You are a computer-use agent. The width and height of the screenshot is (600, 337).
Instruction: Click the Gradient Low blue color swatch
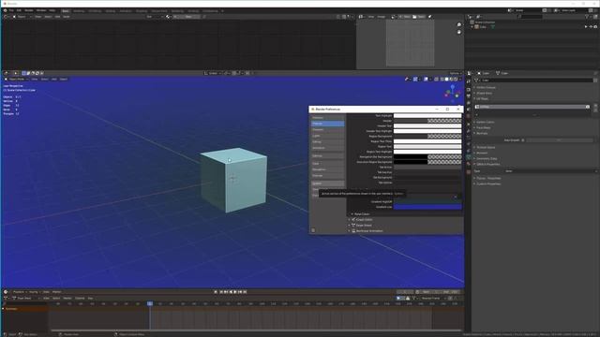click(427, 207)
